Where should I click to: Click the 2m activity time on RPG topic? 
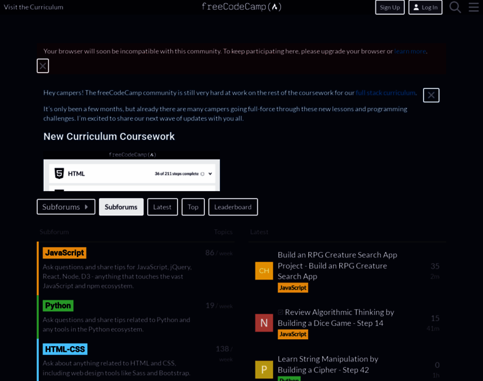click(x=435, y=277)
